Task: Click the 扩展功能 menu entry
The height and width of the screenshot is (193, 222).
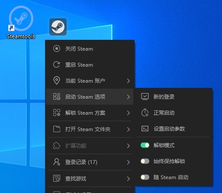Action: tap(90, 146)
